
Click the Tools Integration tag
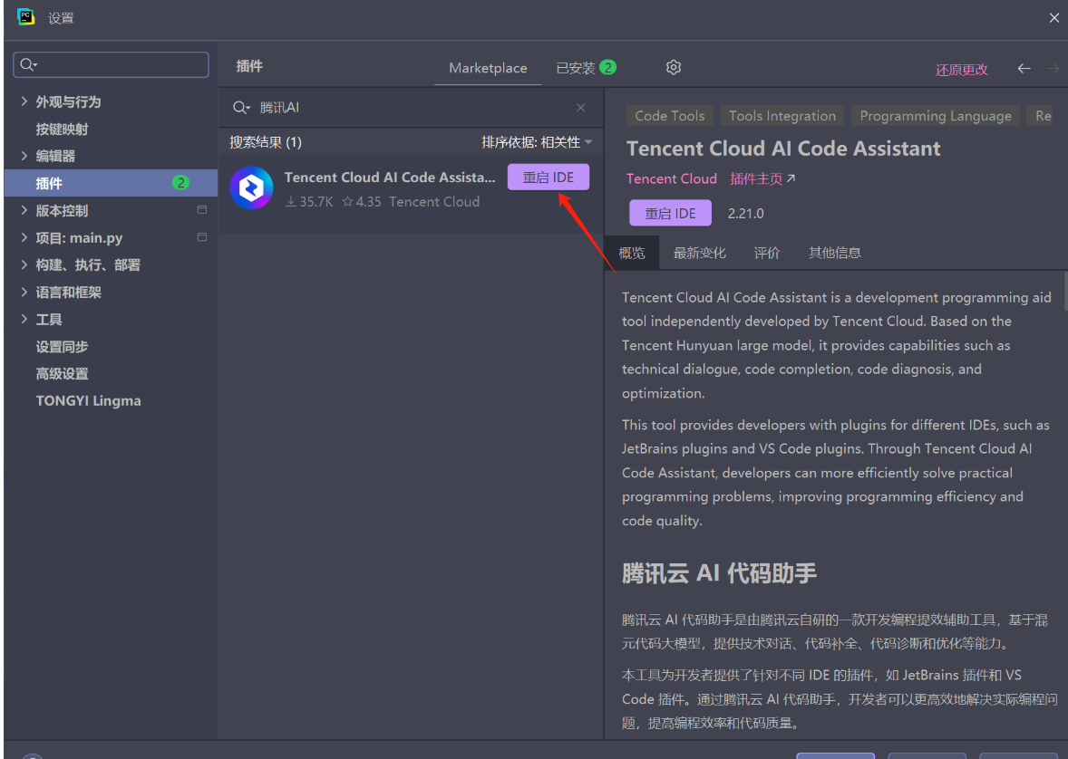[x=782, y=116]
